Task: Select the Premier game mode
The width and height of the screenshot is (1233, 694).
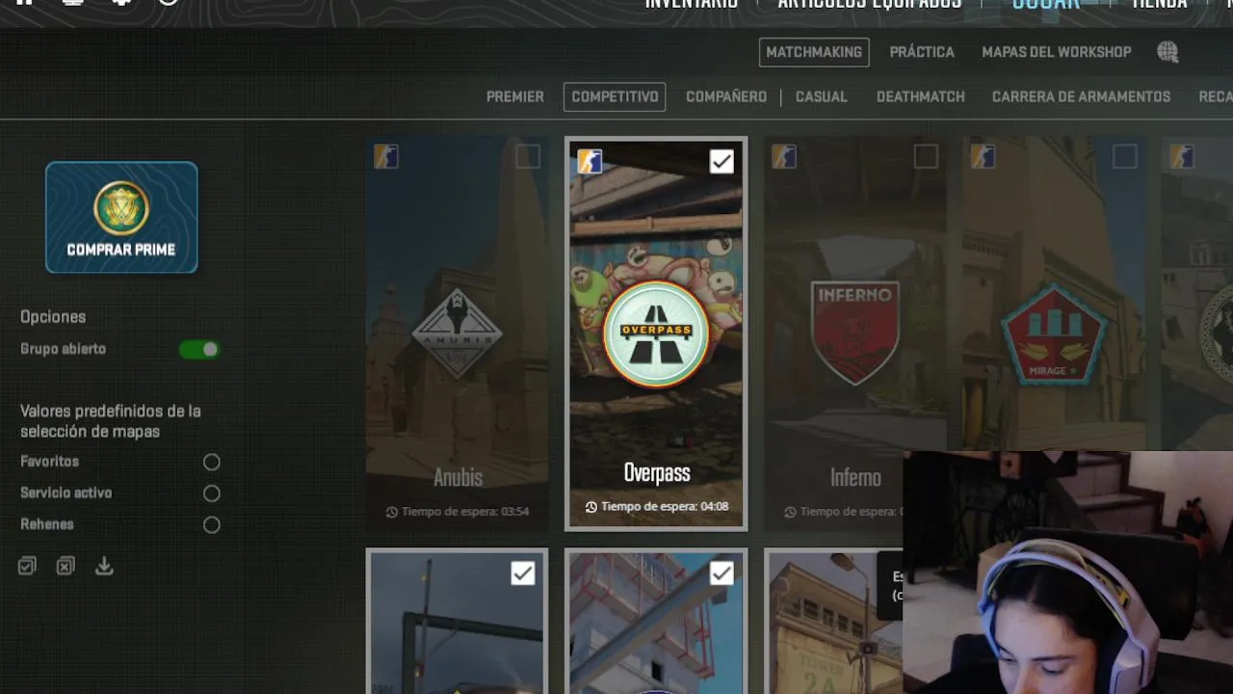Action: tap(515, 96)
